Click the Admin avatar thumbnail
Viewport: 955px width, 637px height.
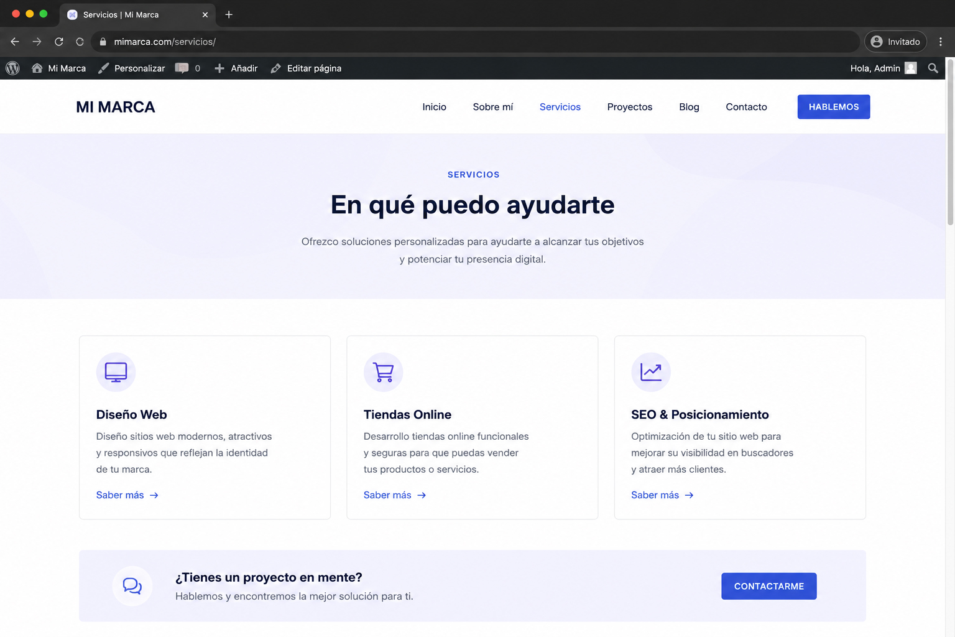[x=911, y=68]
